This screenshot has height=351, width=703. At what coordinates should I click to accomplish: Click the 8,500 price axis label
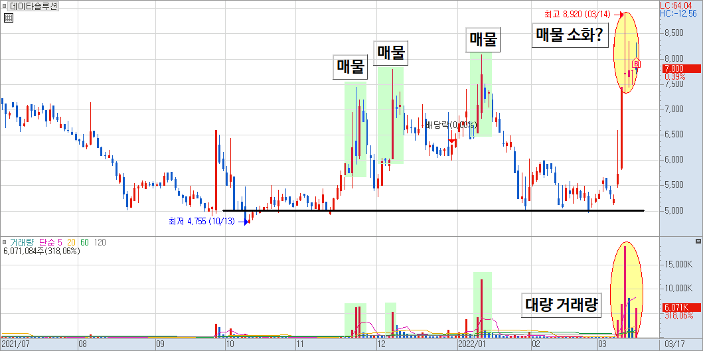click(x=674, y=33)
